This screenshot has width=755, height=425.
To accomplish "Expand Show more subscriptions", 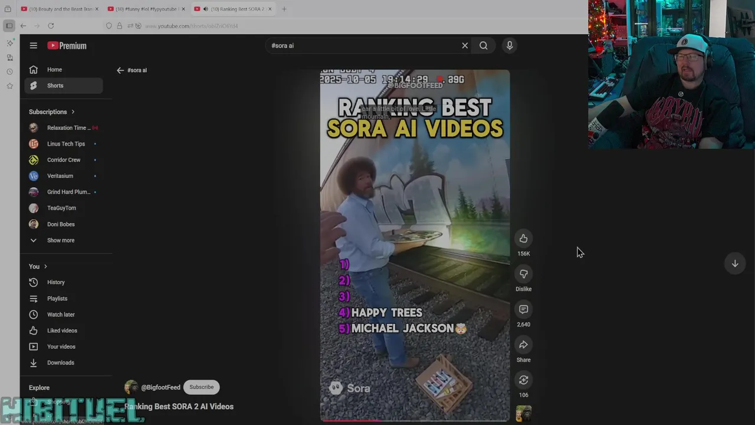I will click(x=64, y=240).
